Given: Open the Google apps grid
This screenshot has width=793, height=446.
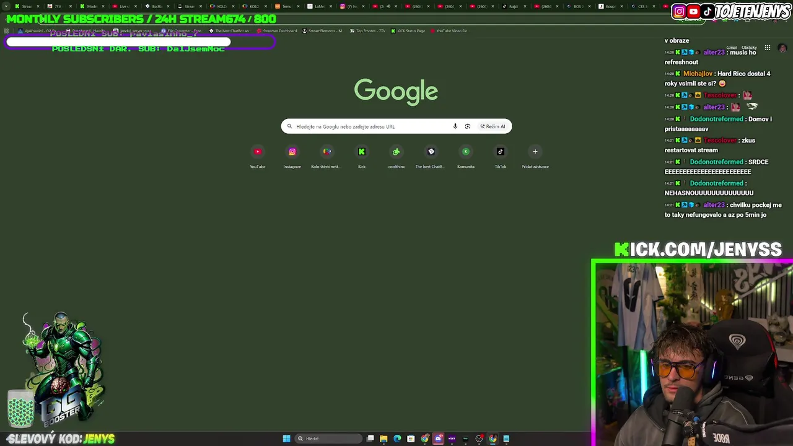Looking at the screenshot, I should [x=768, y=48].
